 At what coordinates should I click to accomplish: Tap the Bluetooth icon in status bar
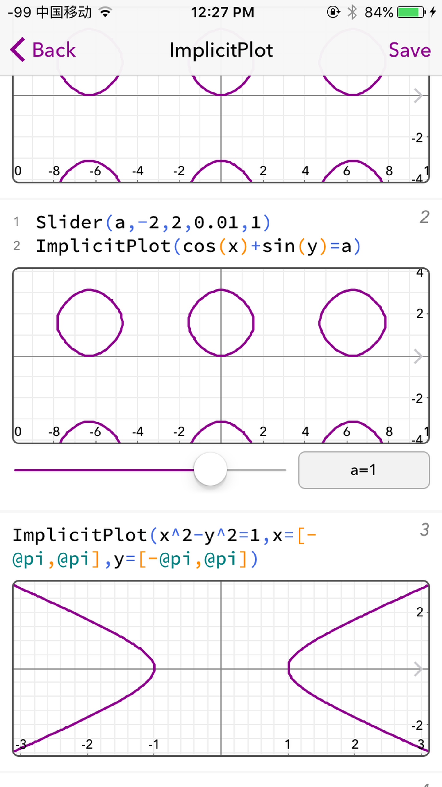(352, 12)
